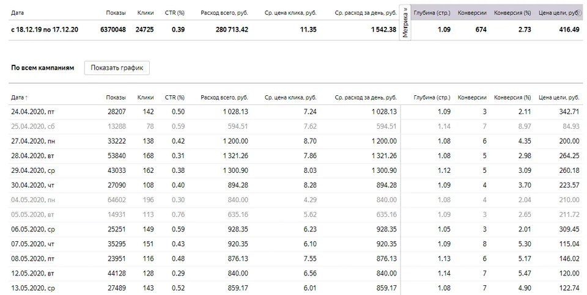587x295 pixels.
Task: Select the row date 08.05.2020, пт
Action: [32, 259]
